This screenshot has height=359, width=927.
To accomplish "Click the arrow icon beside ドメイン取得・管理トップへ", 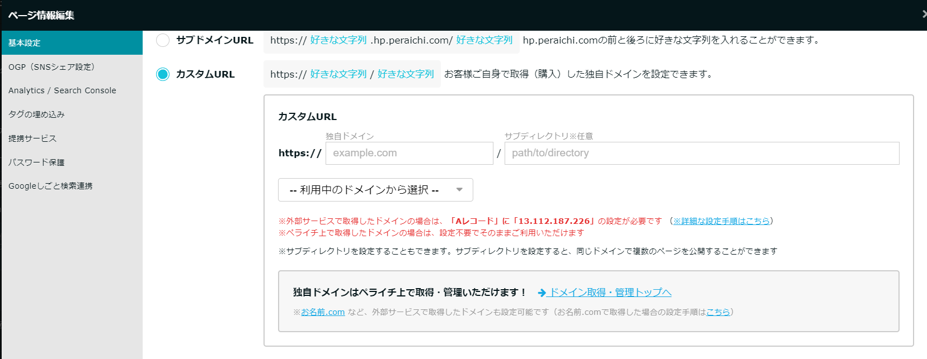I will point(542,293).
